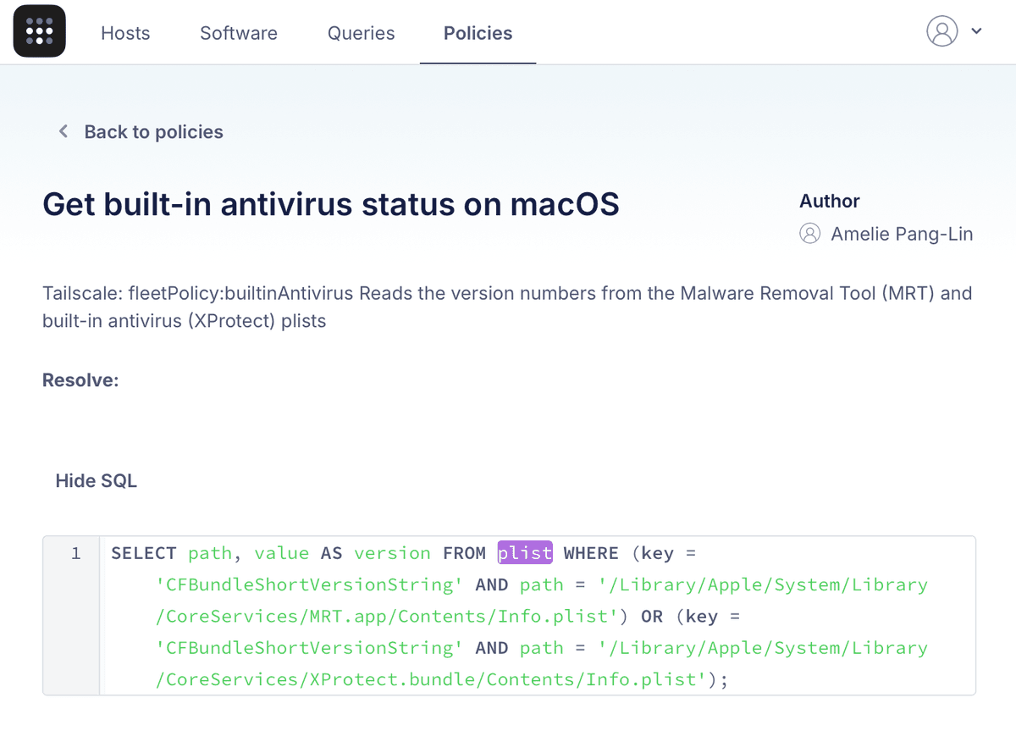1016x742 pixels.
Task: Click the Resolve: label
Action: tap(80, 380)
